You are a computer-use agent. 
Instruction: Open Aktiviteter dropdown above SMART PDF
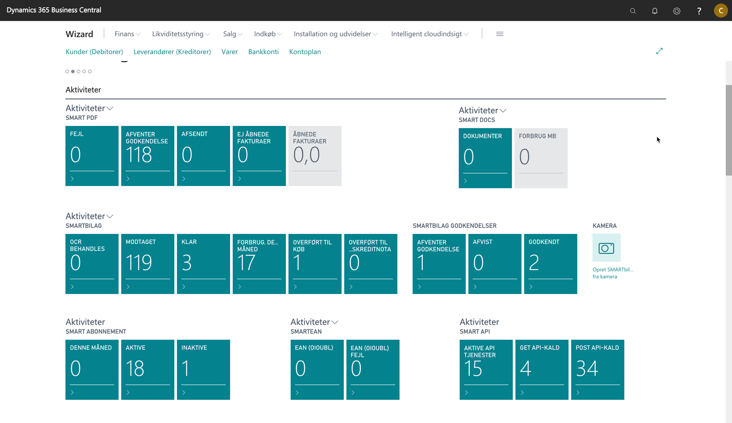(89, 108)
